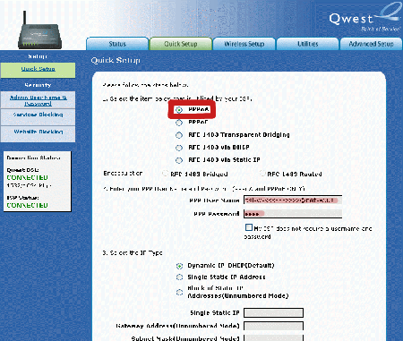
Task: Select Block of Static IP Addresses option
Action: [179, 292]
